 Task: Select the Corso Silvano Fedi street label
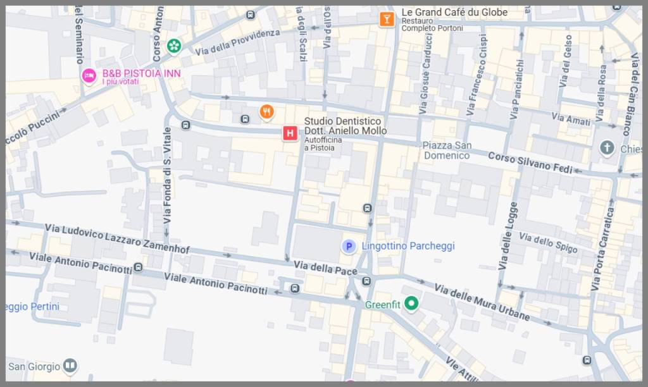pyautogui.click(x=530, y=163)
